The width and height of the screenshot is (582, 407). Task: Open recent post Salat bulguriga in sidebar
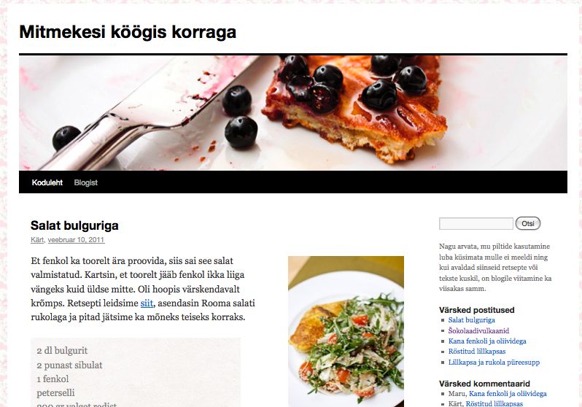click(x=471, y=319)
